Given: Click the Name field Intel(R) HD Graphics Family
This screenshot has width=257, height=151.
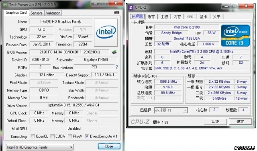Looking at the screenshot, I should [x=61, y=21].
